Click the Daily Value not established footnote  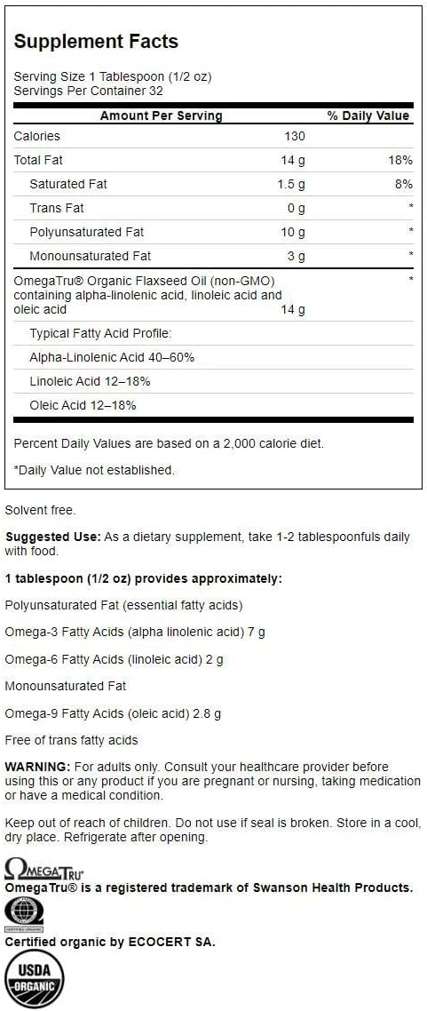click(x=94, y=470)
